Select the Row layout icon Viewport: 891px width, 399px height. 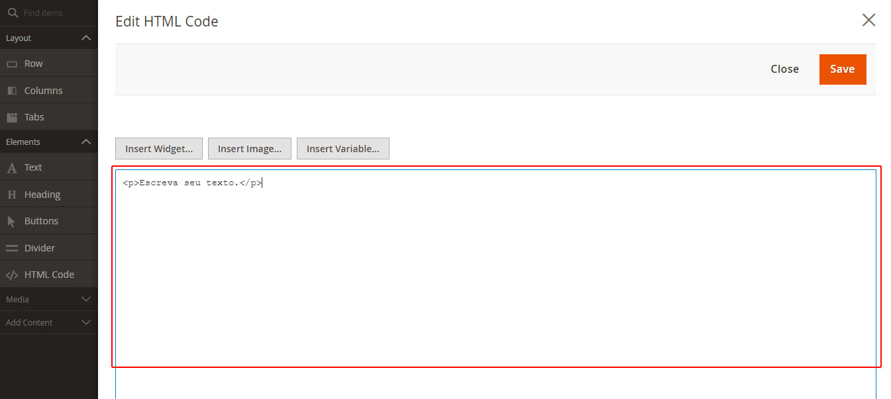12,64
